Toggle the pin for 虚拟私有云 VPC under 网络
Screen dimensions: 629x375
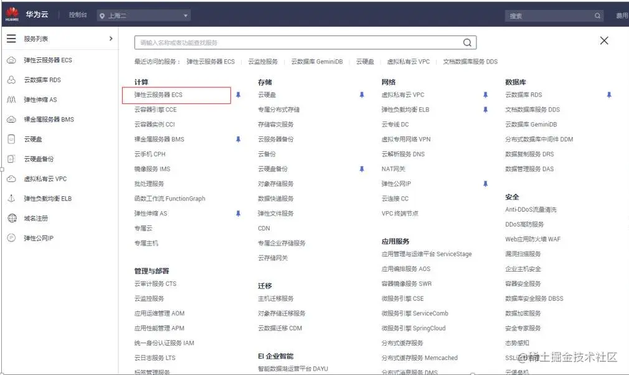point(485,95)
